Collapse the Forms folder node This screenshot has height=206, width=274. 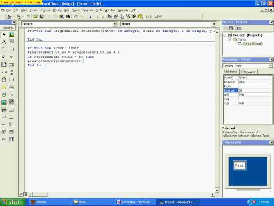230,39
